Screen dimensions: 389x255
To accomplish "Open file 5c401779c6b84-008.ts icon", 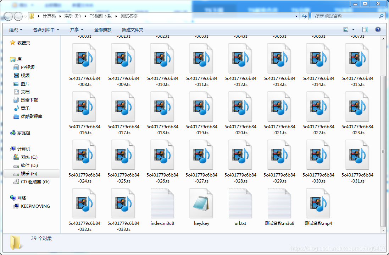I will point(84,58).
